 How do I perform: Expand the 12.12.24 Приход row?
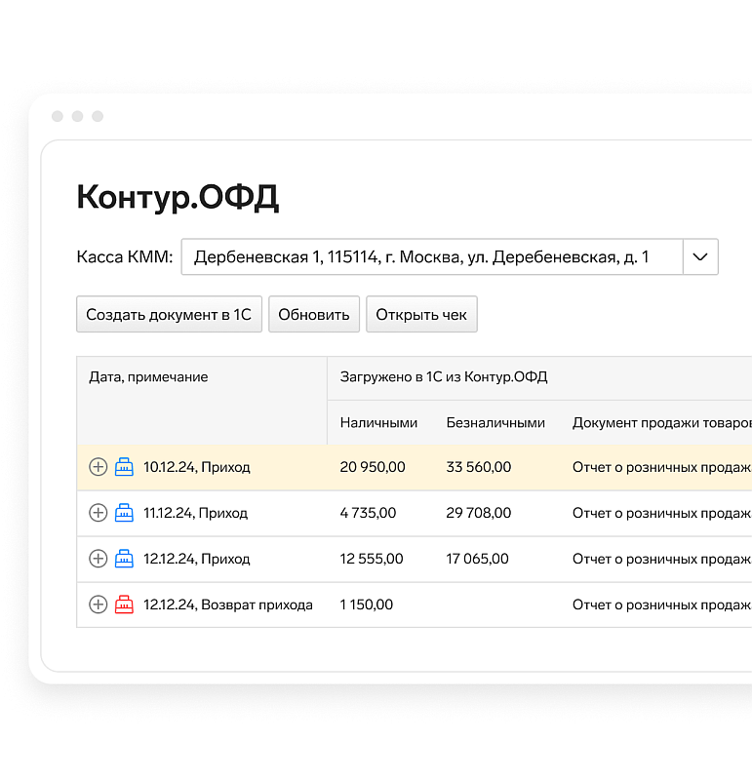[x=99, y=559]
